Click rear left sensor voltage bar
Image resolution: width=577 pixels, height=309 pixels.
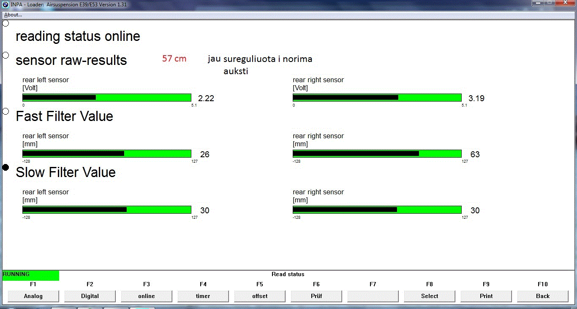pos(107,98)
